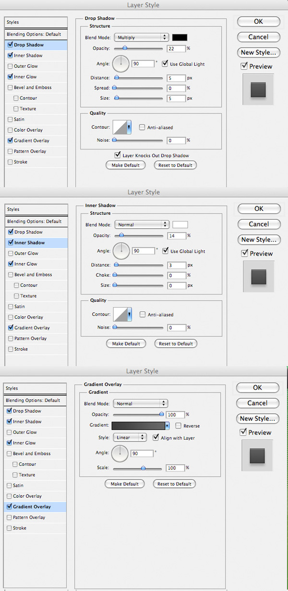288x591 pixels.
Task: Select the Inner Glow row in Drop Shadow dialog
Action: point(36,77)
